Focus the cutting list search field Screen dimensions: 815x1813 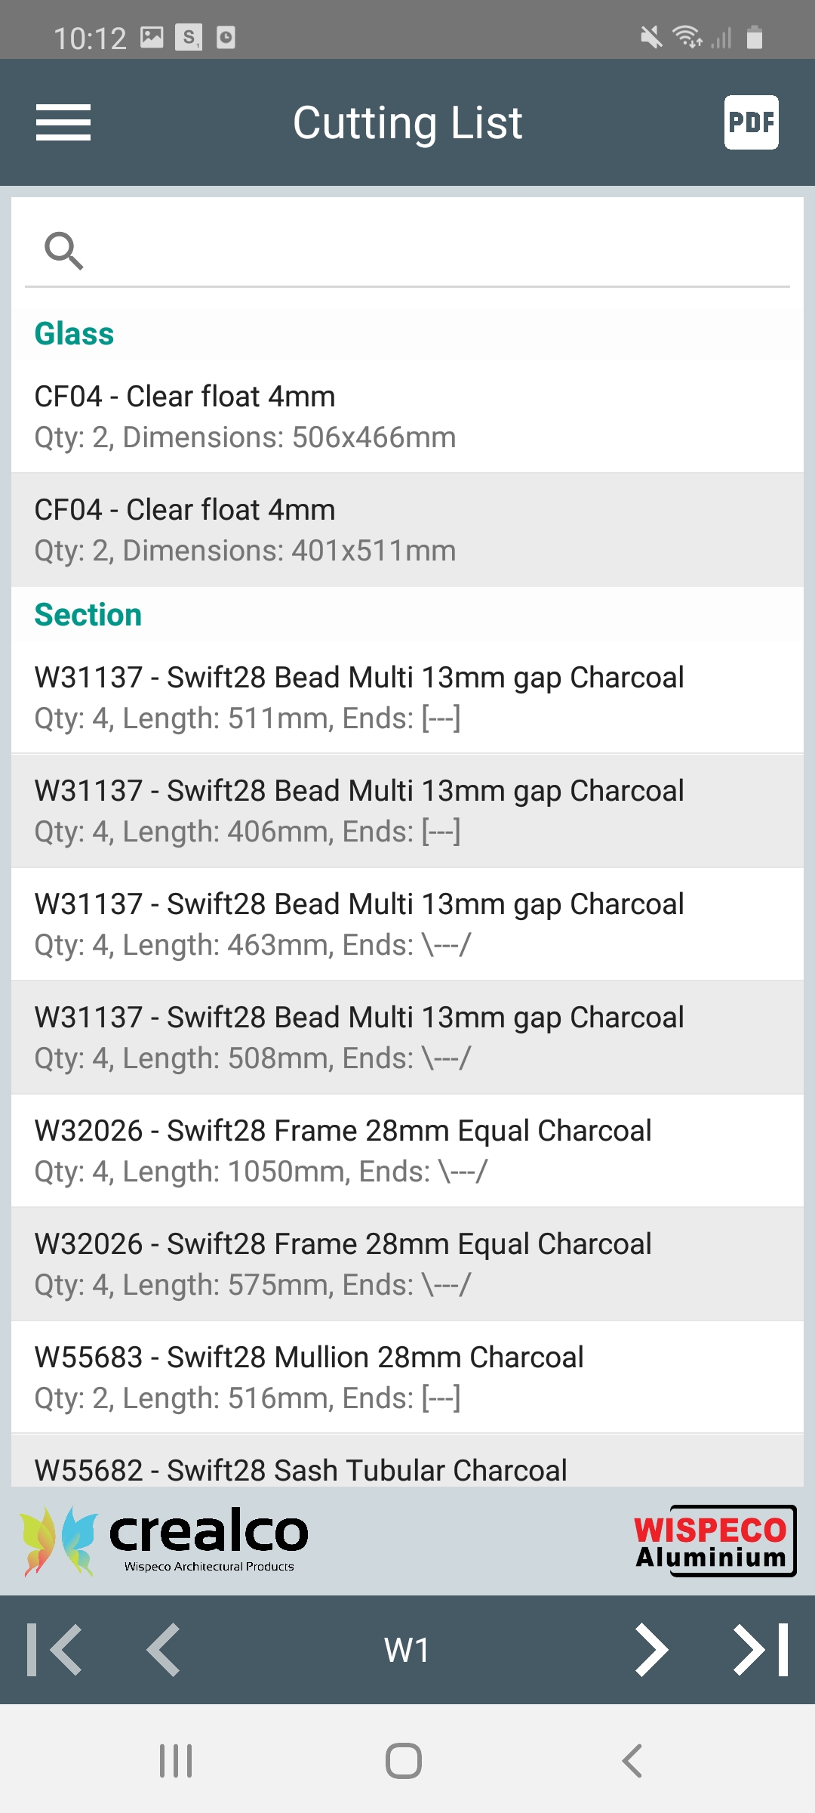[x=438, y=251]
